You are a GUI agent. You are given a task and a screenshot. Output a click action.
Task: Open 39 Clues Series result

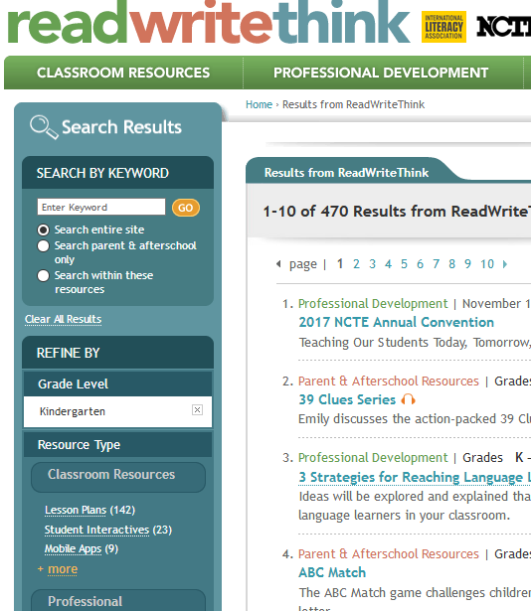coord(347,399)
